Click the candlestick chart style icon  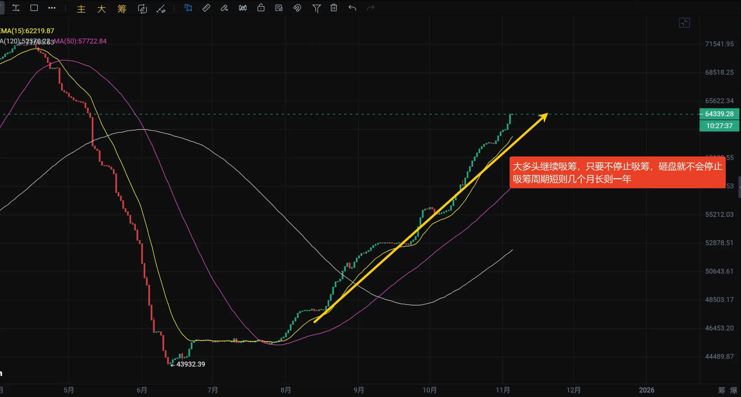pyautogui.click(x=242, y=8)
